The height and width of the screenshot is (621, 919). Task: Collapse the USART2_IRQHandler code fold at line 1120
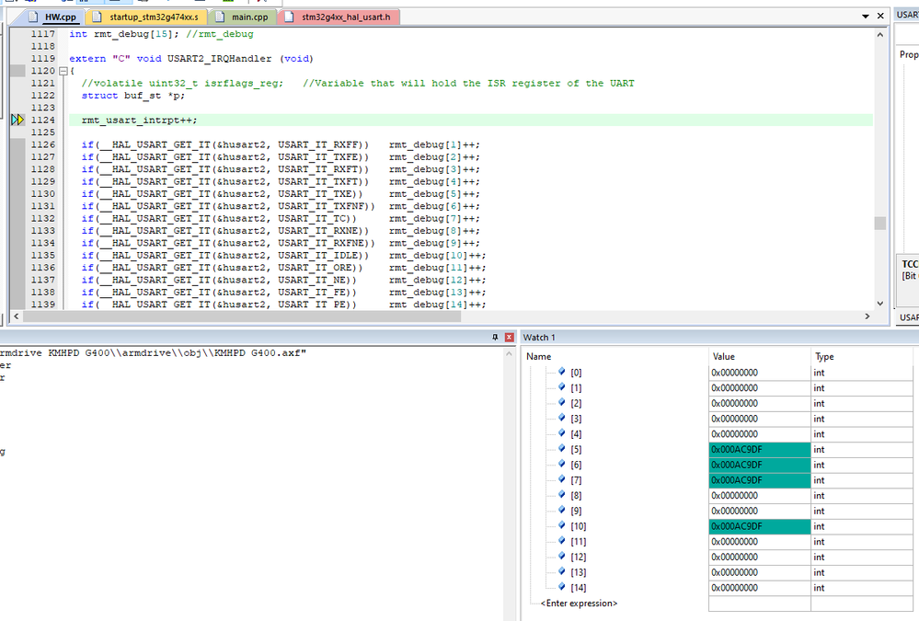point(63,71)
